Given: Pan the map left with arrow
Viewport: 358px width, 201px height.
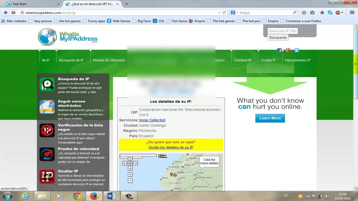Looking at the screenshot, I should (x=125, y=163).
